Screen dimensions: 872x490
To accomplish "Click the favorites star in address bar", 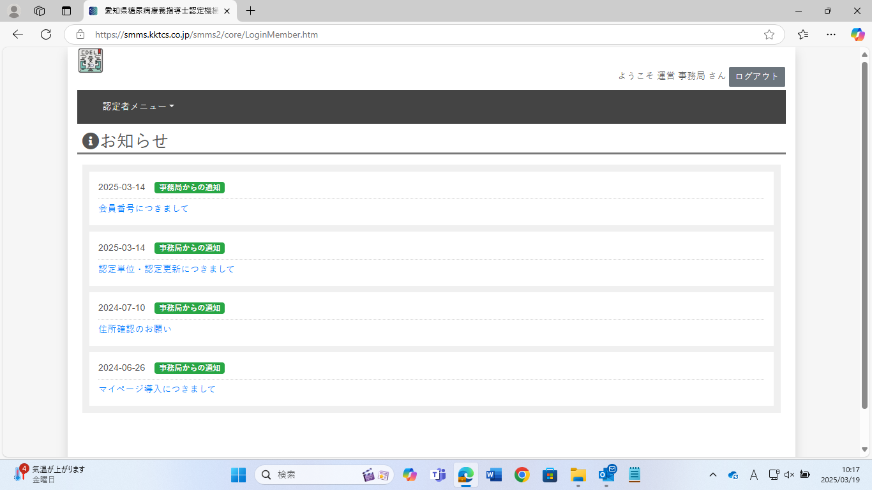I will (769, 34).
